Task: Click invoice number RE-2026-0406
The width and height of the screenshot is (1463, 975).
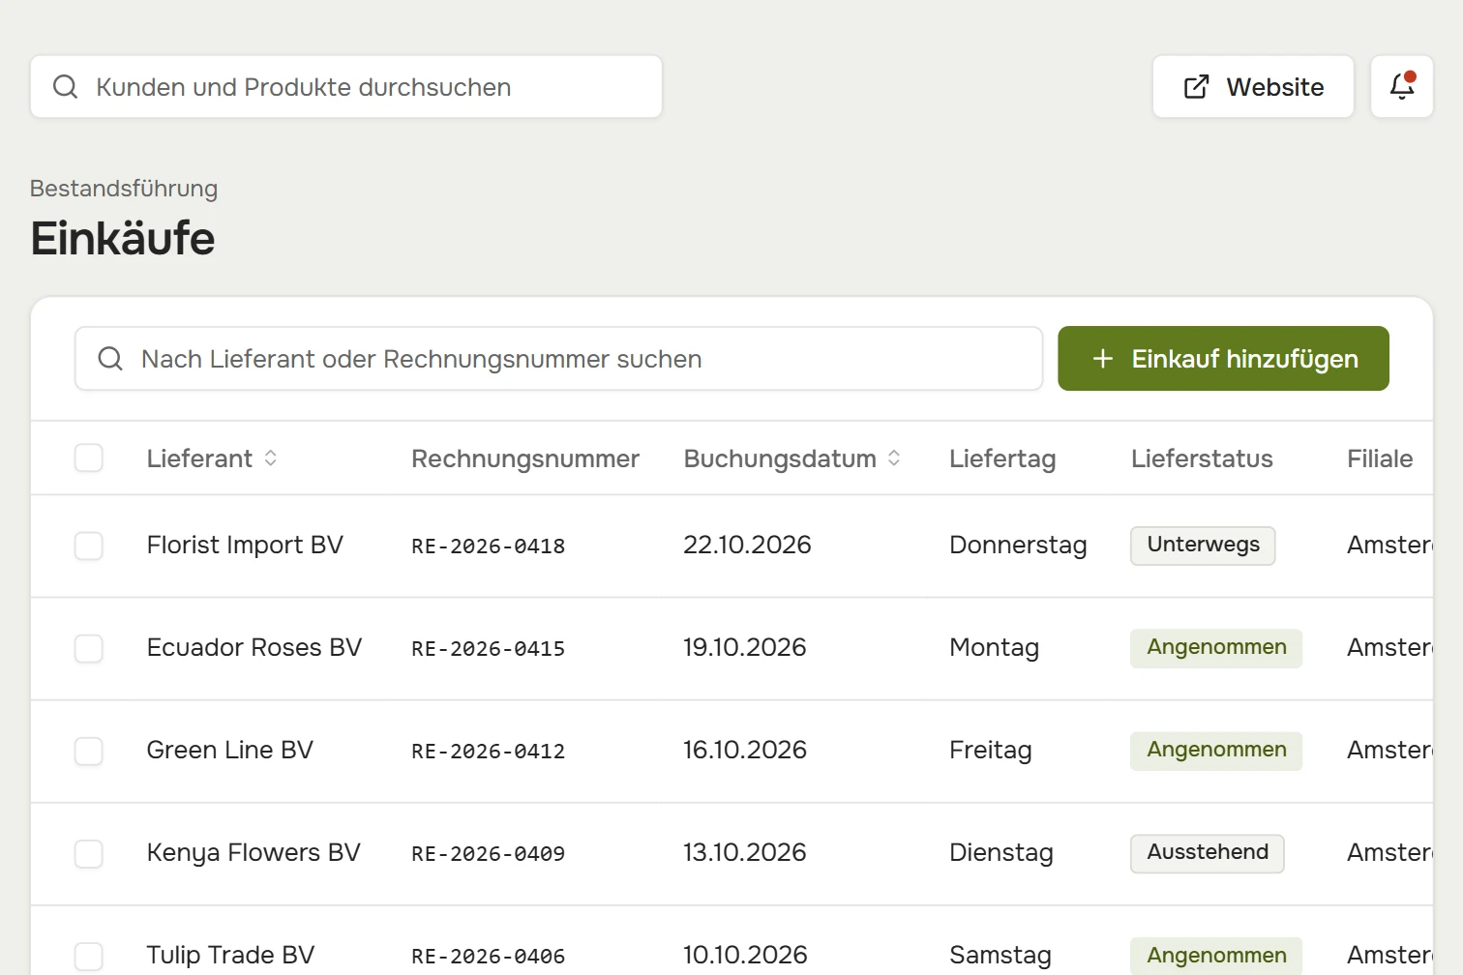Action: coord(489,957)
